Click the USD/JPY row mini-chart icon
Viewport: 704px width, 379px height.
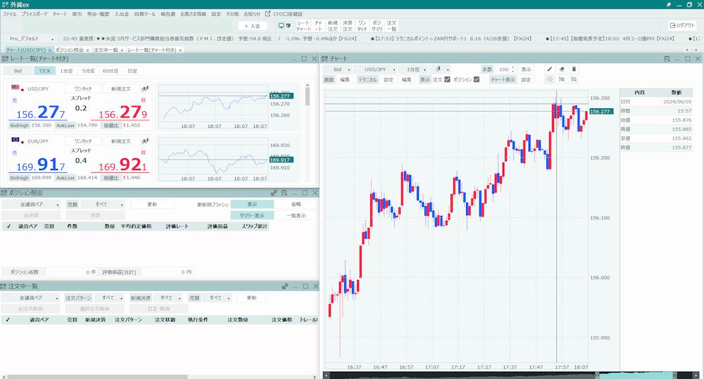point(145,89)
